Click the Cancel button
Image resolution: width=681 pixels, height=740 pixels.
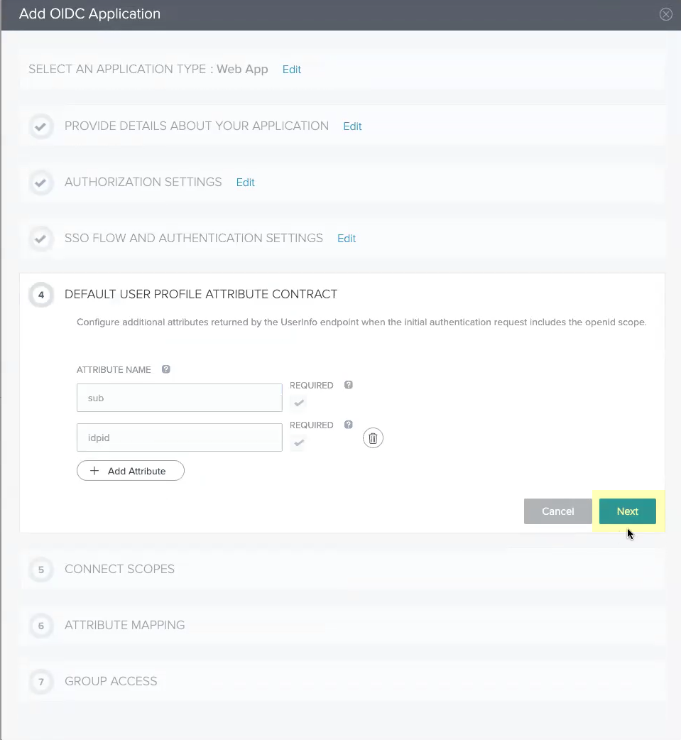point(557,511)
